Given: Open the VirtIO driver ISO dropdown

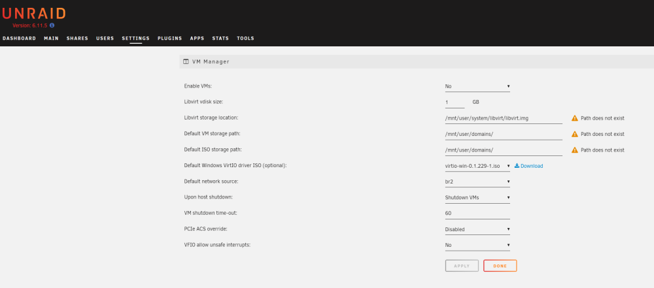Looking at the screenshot, I should [x=477, y=166].
